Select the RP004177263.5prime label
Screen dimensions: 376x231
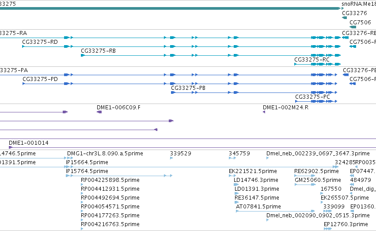(110, 216)
